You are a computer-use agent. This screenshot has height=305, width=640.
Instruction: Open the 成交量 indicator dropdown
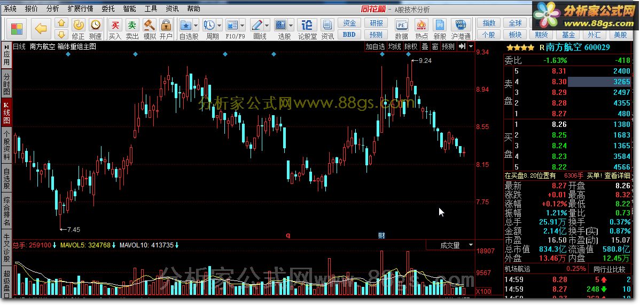pos(471,245)
